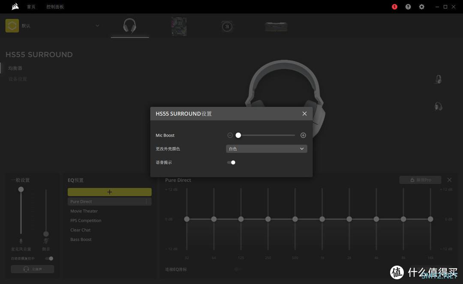Close the Pure Direct equalizer panel
Viewport: 463px width, 284px height.
[449, 180]
